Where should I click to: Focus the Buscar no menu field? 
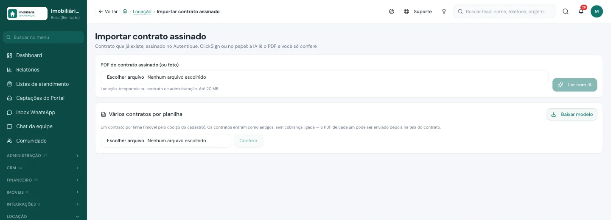coord(43,37)
